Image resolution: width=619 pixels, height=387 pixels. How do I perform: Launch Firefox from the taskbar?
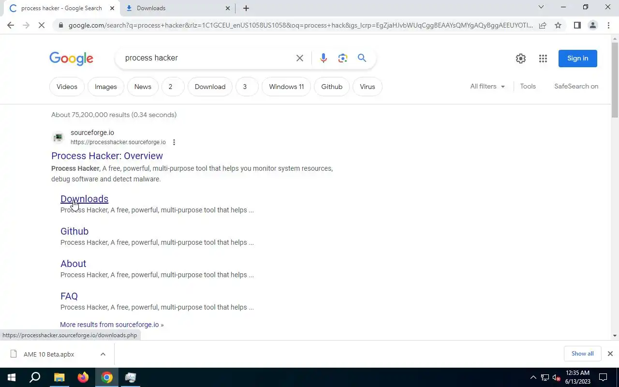[83, 377]
